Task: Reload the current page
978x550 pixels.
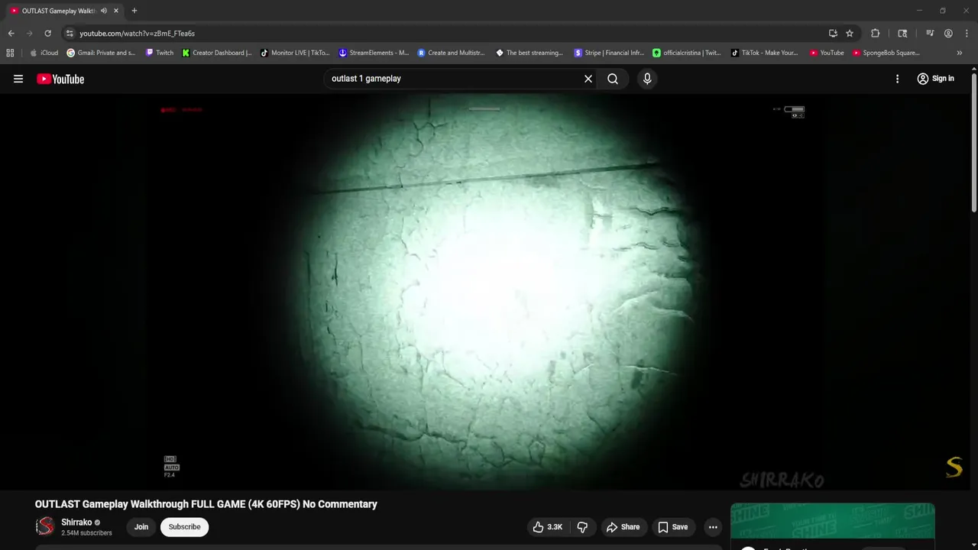Action: coord(47,34)
